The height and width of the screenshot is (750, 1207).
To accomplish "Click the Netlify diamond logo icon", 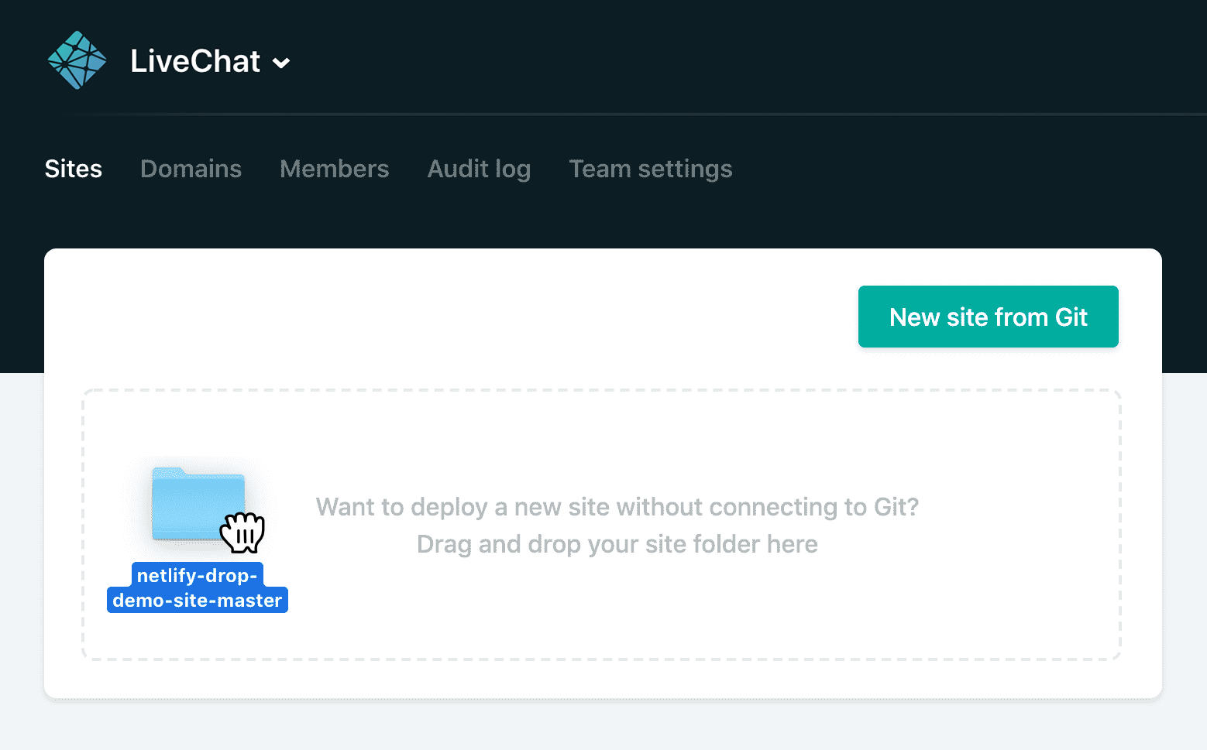I will point(77,60).
